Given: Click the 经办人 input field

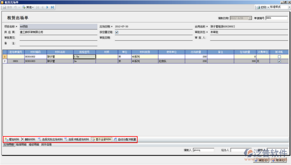Looking at the screenshot, I should (x=241, y=150).
